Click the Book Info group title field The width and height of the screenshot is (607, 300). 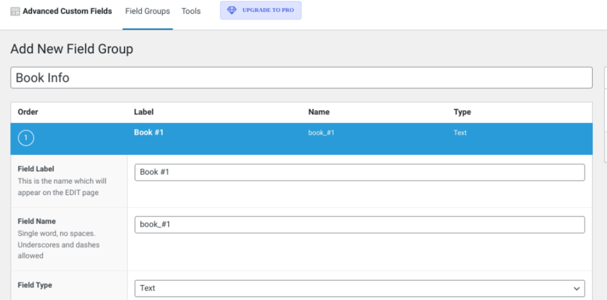(301, 78)
